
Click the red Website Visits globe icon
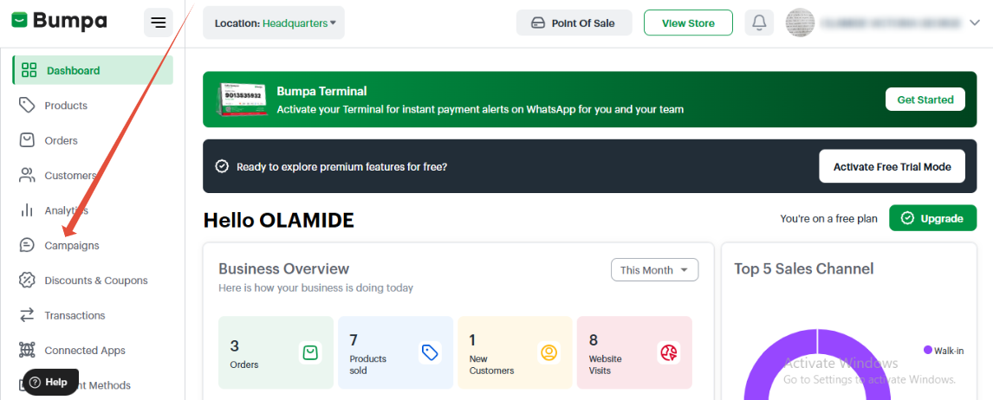pyautogui.click(x=669, y=352)
